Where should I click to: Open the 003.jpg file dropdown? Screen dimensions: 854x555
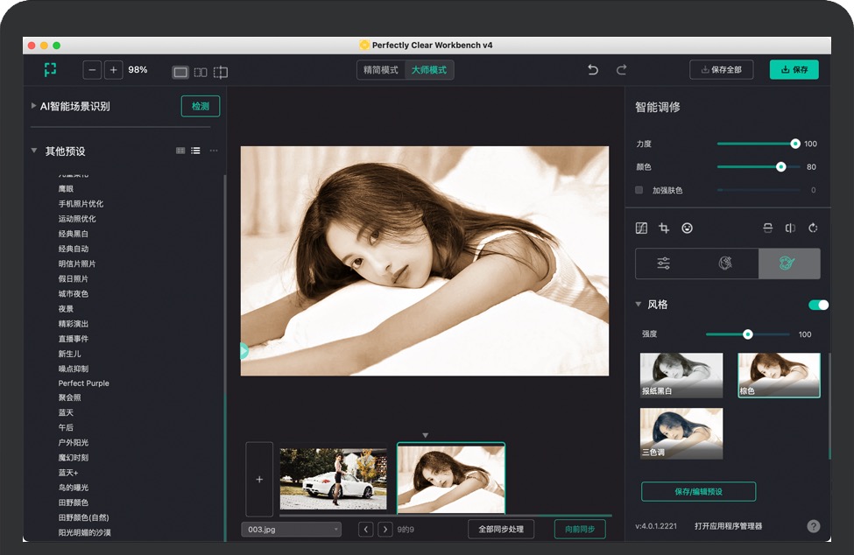(x=291, y=529)
